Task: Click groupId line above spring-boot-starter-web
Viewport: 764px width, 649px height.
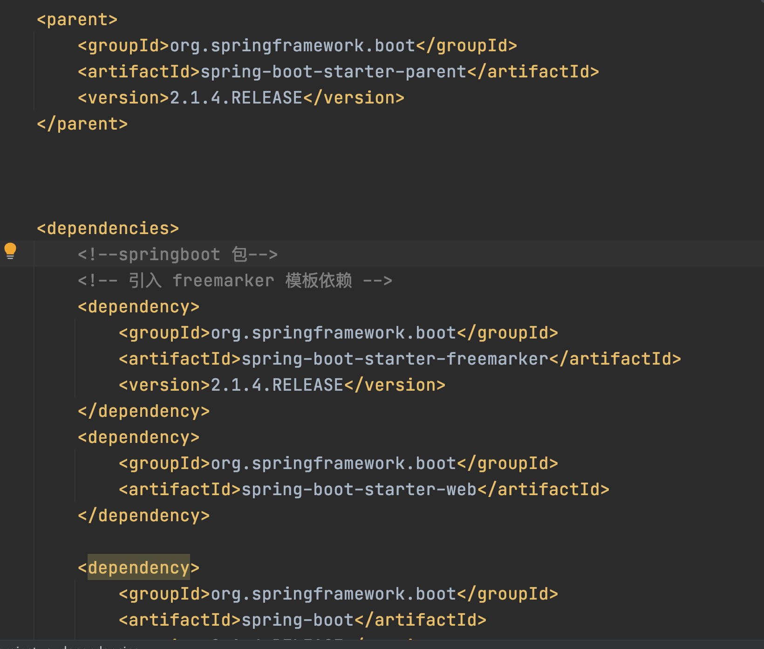Action: [x=339, y=463]
